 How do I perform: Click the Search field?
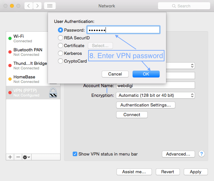point(184,6)
